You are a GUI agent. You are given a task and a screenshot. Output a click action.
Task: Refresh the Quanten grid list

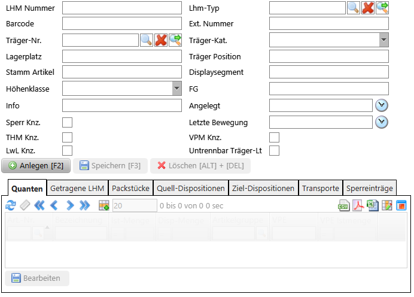click(x=11, y=205)
